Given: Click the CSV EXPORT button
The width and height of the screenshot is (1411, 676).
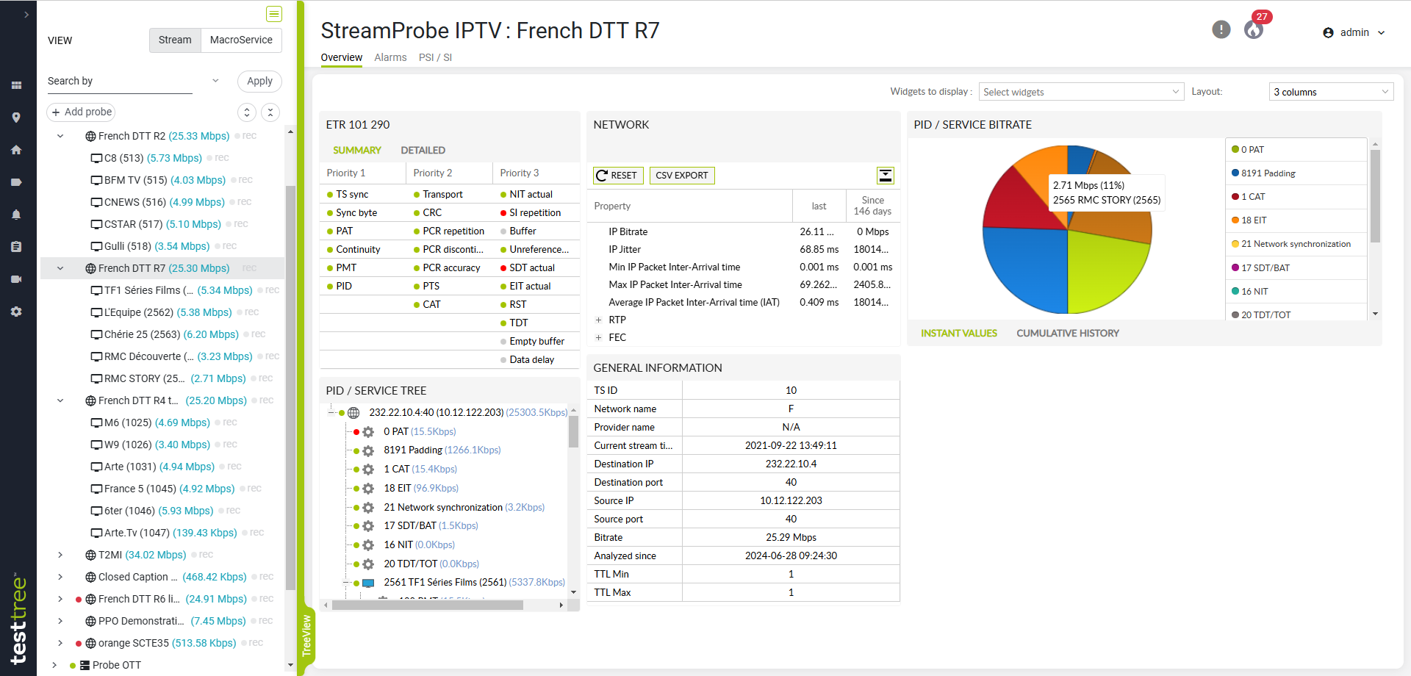Looking at the screenshot, I should [682, 175].
